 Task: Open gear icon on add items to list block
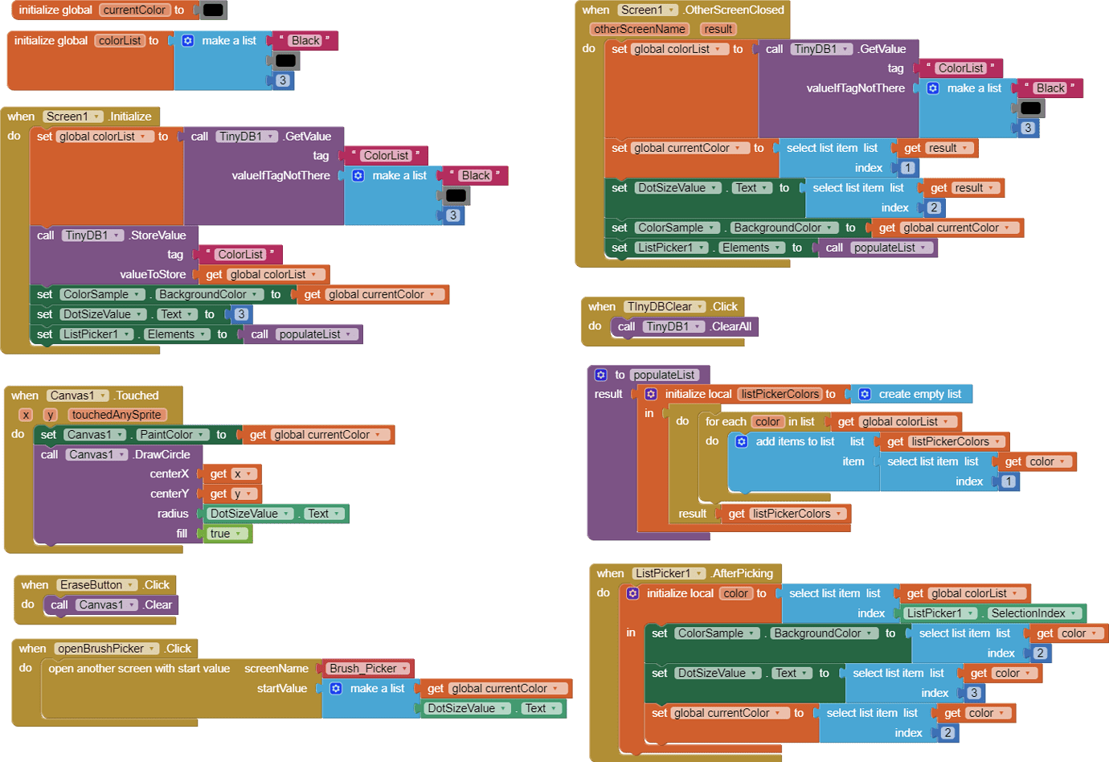click(742, 441)
